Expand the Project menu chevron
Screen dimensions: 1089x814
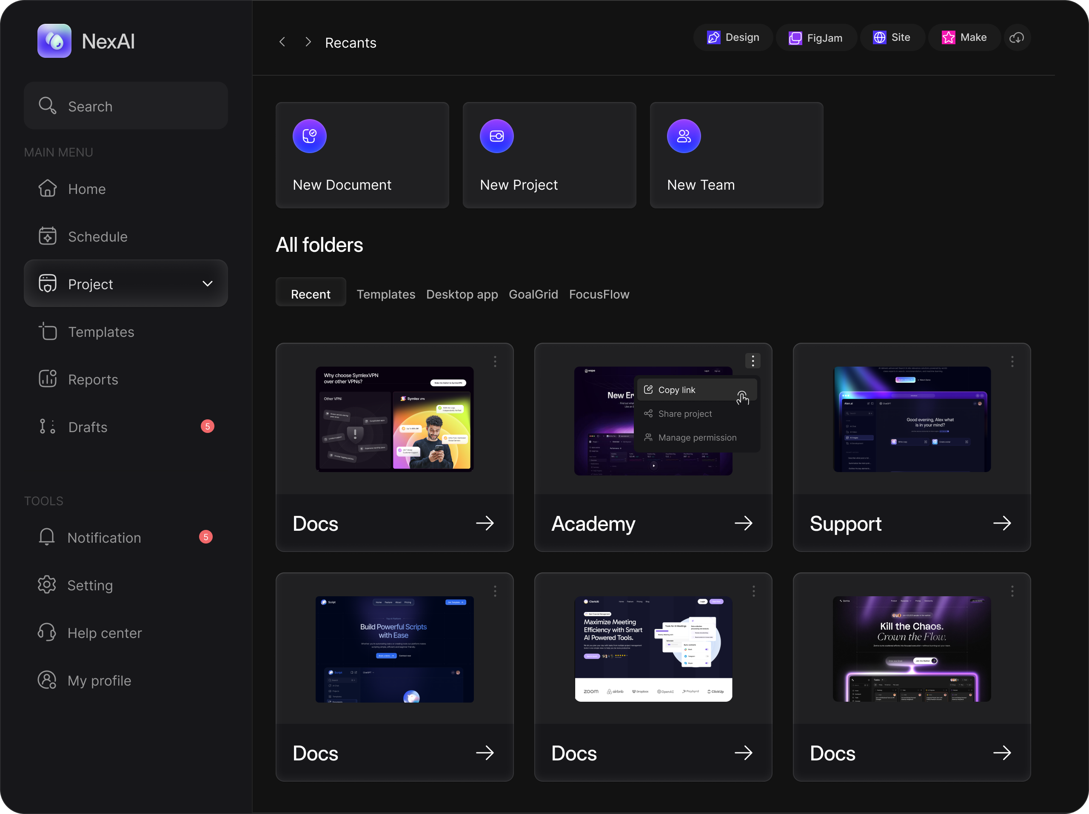pos(208,284)
